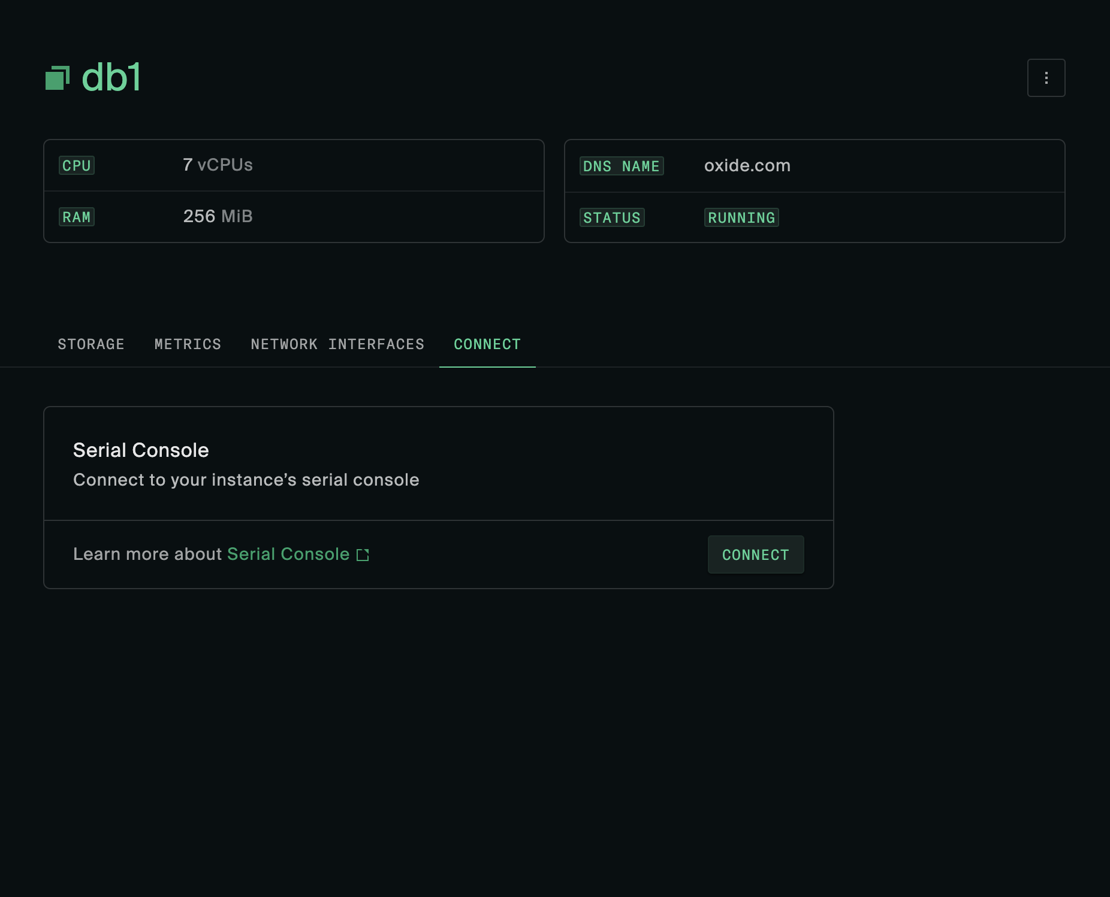Image resolution: width=1110 pixels, height=897 pixels.
Task: Click the db1 instance title
Action: [111, 78]
